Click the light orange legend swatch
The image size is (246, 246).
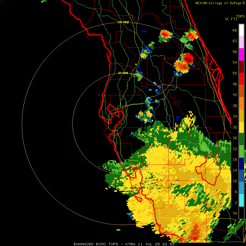[x=241, y=103]
